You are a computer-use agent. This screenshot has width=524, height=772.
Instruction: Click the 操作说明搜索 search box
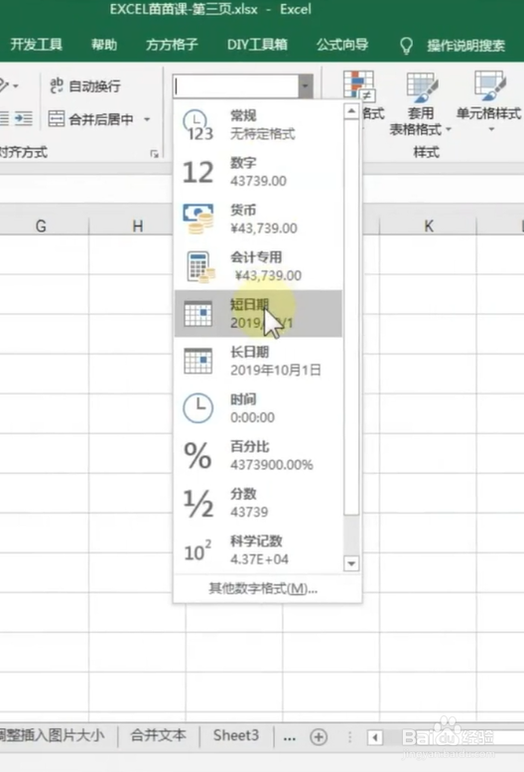click(x=465, y=46)
